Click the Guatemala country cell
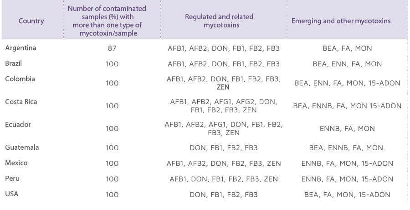 click(22, 147)
